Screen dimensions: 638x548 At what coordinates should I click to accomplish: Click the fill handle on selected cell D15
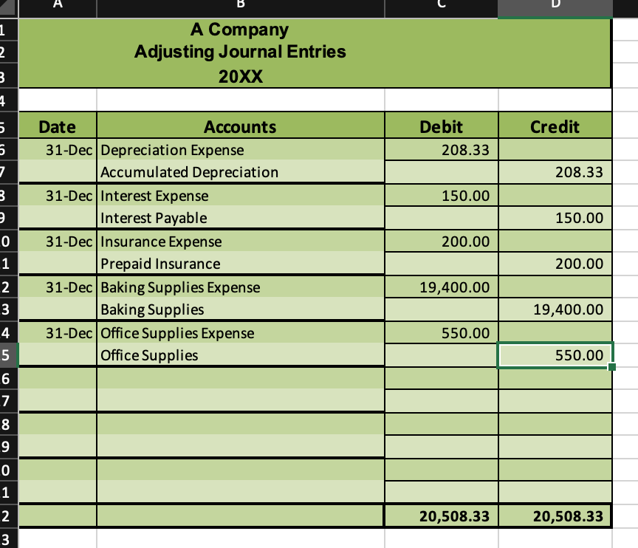coord(611,366)
